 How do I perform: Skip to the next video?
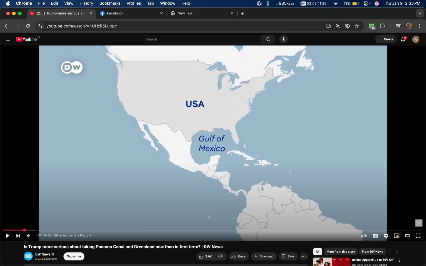point(18,236)
